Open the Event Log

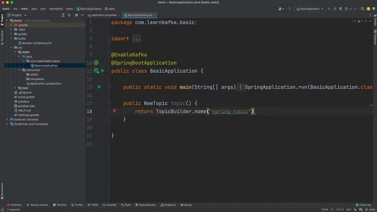pos(363,205)
